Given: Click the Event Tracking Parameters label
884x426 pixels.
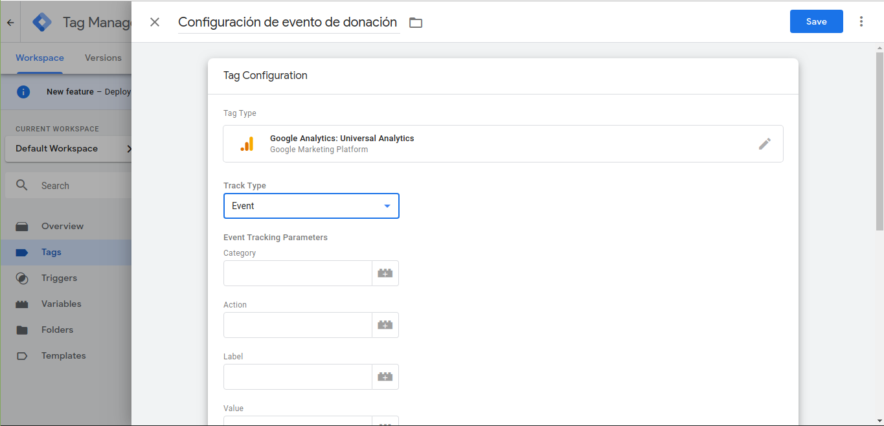Looking at the screenshot, I should coord(275,238).
